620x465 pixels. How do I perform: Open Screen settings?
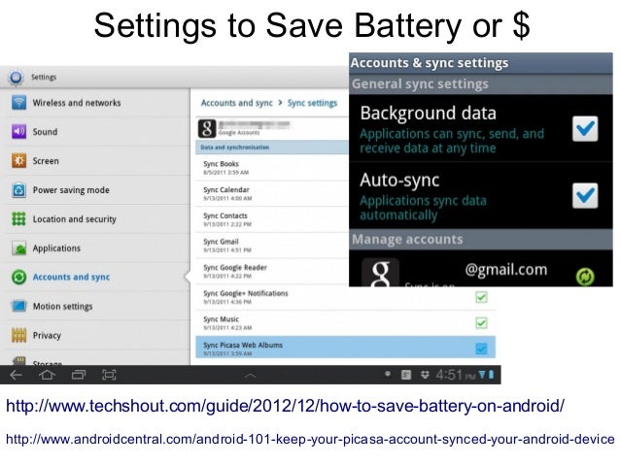coord(97,161)
